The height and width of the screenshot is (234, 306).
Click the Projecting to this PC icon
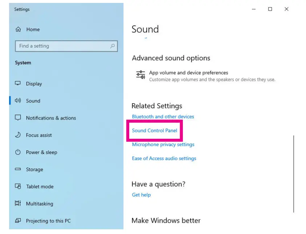pyautogui.click(x=18, y=221)
